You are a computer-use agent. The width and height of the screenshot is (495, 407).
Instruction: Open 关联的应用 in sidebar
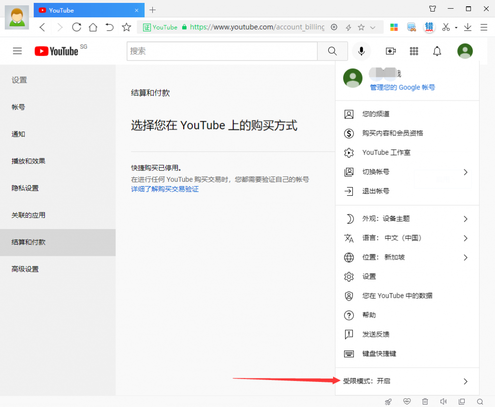[58, 215]
